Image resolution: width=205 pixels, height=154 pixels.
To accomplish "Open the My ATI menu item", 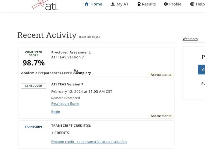I will point(123,4).
